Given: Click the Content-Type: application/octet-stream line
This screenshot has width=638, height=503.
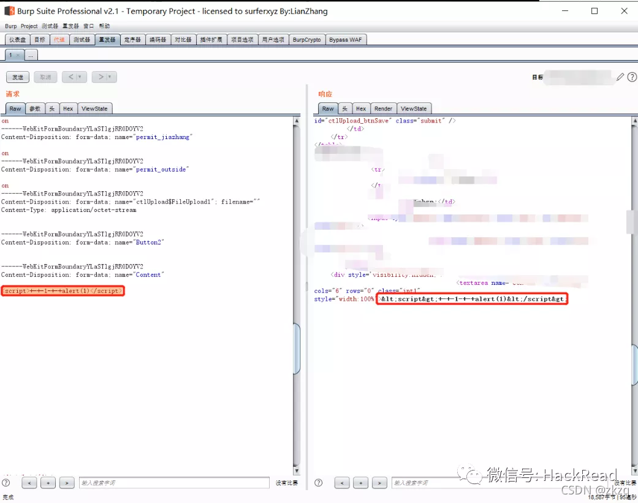Looking at the screenshot, I should (69, 210).
